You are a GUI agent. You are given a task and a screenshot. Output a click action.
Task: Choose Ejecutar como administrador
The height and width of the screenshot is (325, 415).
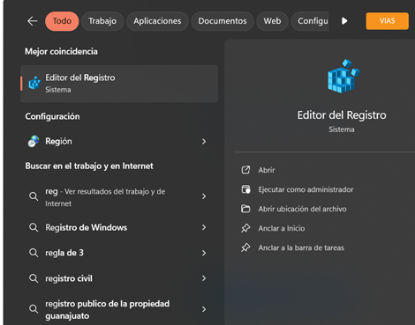(x=306, y=189)
